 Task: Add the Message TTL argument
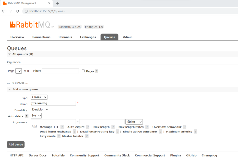coord(49,127)
